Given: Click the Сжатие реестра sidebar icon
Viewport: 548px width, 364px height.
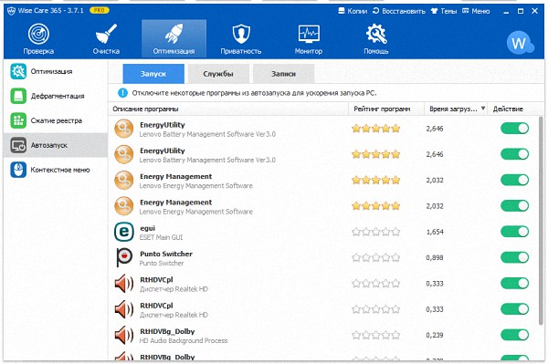Looking at the screenshot, I should click(x=18, y=120).
